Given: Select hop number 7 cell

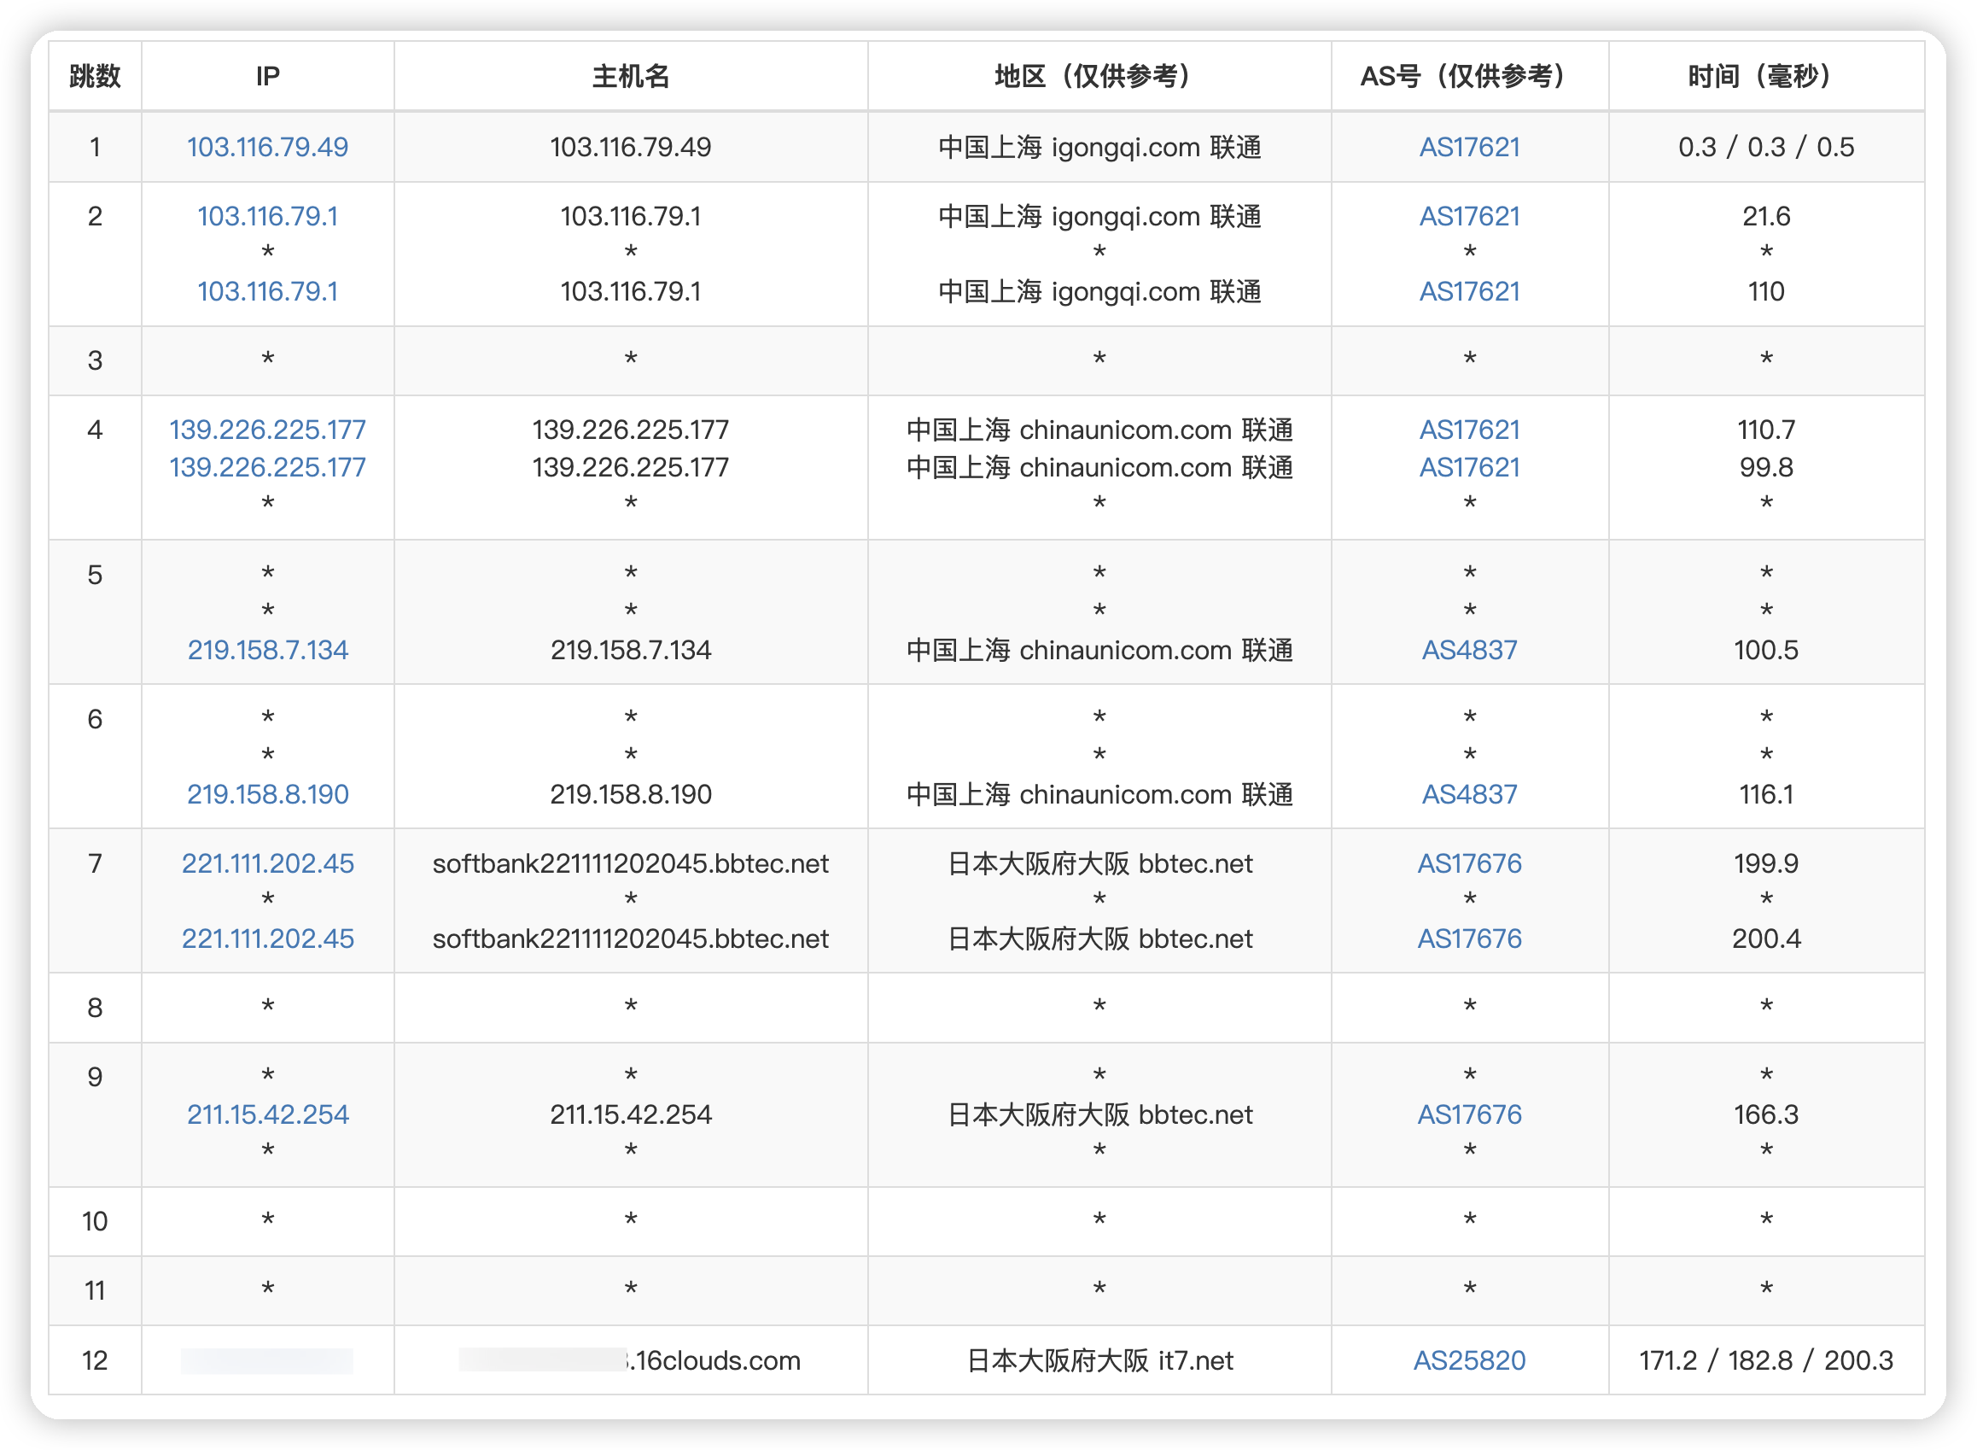Looking at the screenshot, I should [x=95, y=900].
